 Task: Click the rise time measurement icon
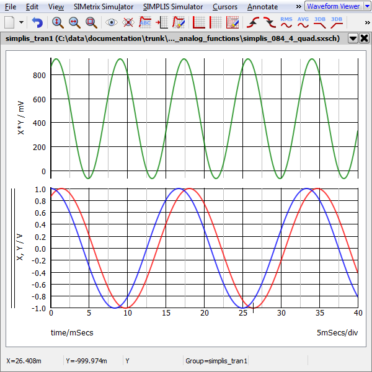click(x=252, y=22)
